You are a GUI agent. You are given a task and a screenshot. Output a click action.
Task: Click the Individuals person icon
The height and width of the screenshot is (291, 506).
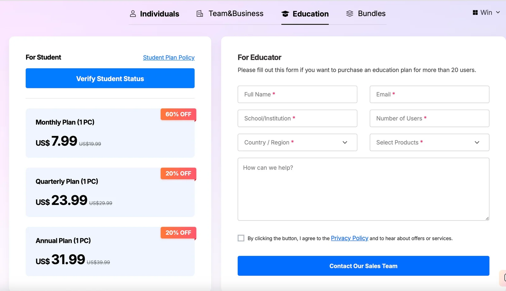(x=133, y=14)
